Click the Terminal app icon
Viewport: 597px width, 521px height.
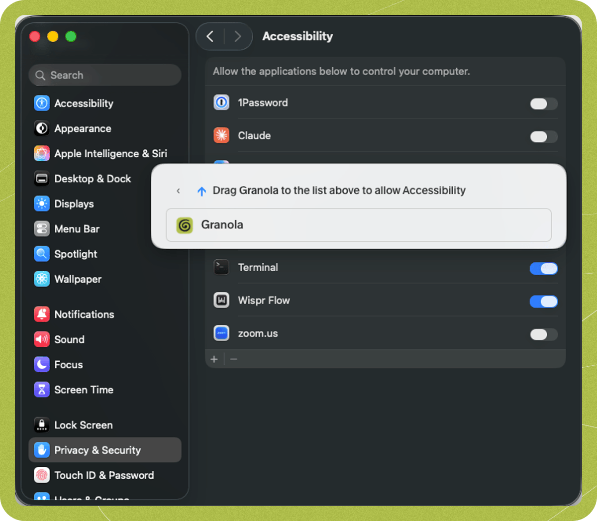221,267
